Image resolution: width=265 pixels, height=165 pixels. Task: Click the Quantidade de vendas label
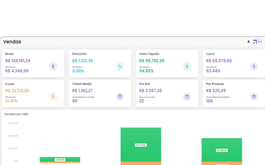[83, 97]
